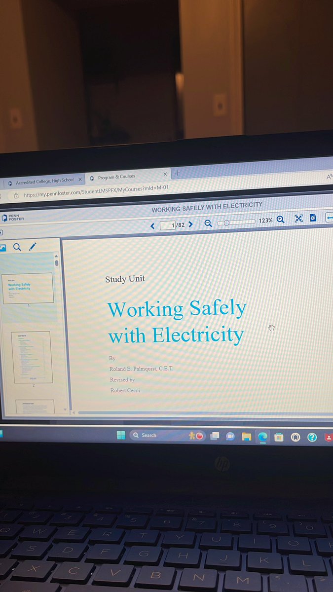
Task: Close the Program & Courses tab
Action: [x=165, y=174]
